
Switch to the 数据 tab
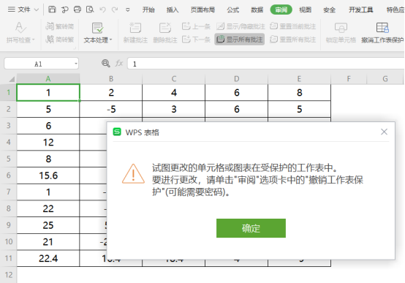257,10
